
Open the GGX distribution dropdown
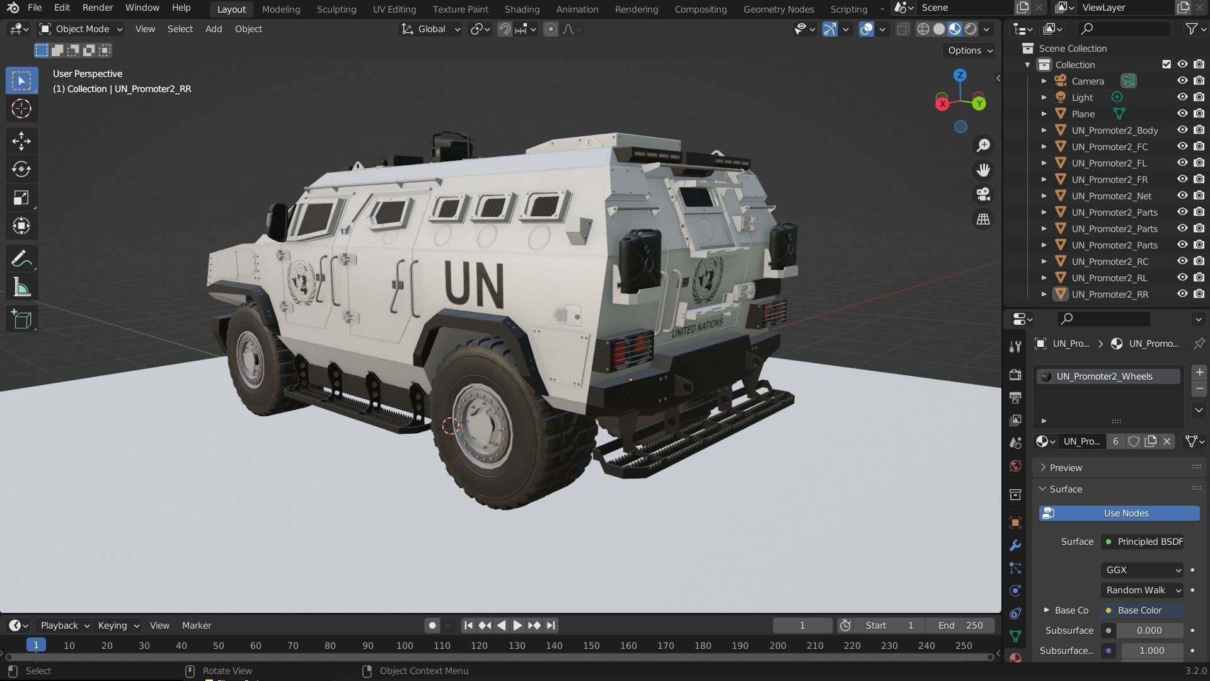[1143, 570]
